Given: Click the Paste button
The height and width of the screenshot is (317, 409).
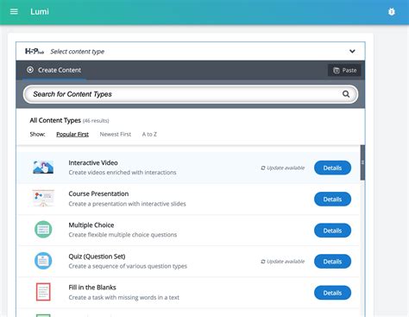Looking at the screenshot, I should tap(344, 70).
